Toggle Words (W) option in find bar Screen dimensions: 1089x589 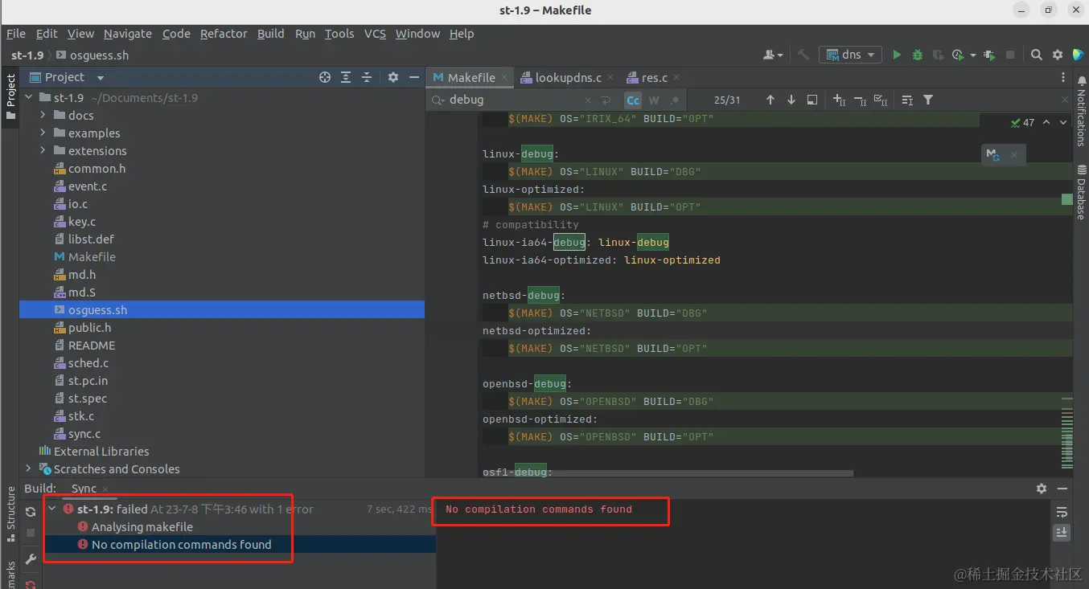coord(654,100)
